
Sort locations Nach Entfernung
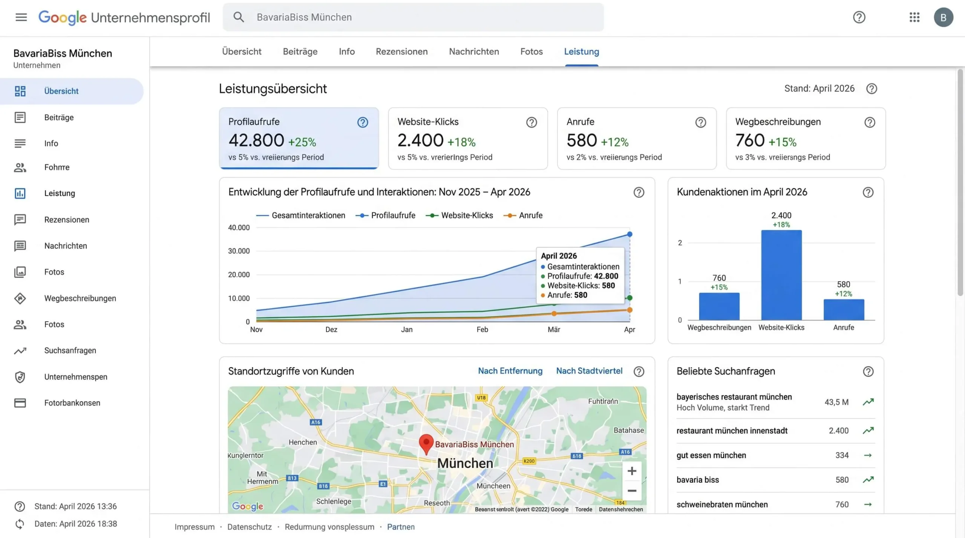pyautogui.click(x=510, y=371)
